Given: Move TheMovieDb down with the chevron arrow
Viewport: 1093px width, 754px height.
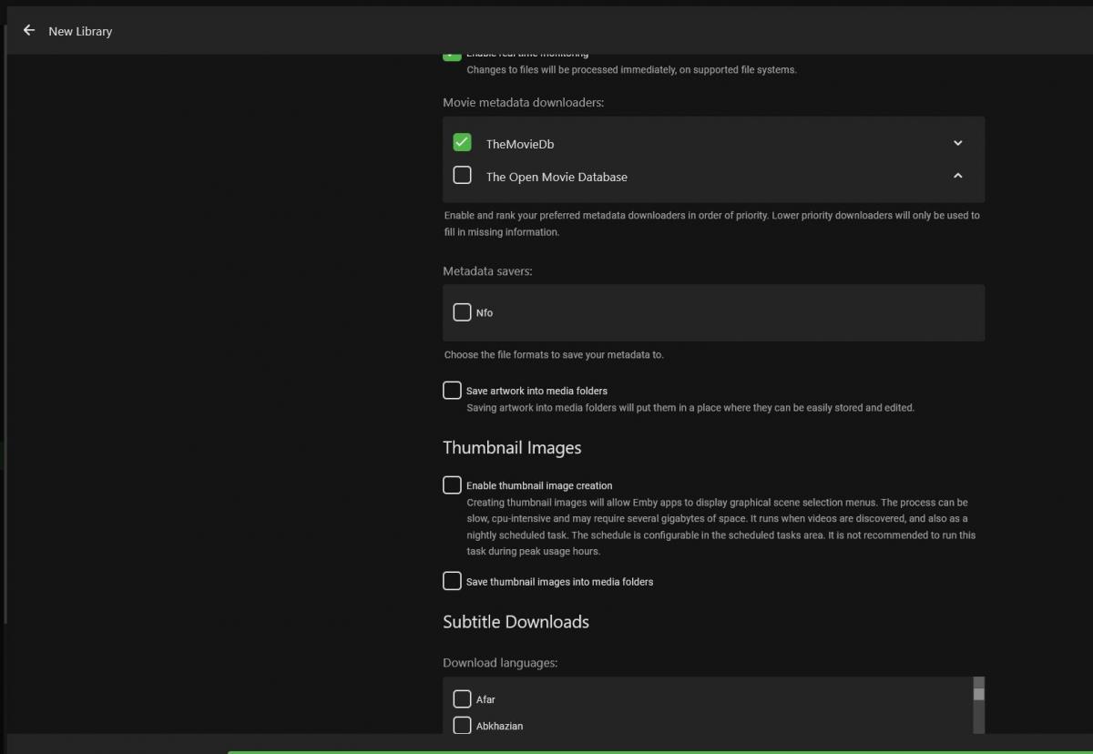Looking at the screenshot, I should 957,143.
